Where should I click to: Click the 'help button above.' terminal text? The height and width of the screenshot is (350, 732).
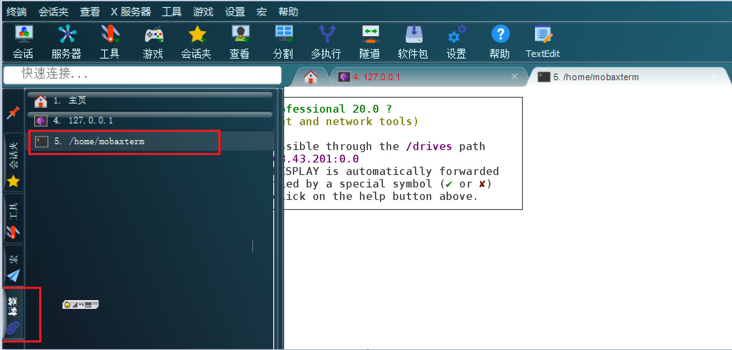[418, 196]
